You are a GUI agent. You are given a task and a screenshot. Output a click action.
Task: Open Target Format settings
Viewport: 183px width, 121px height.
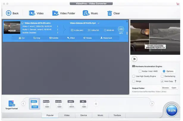(x=11, y=105)
